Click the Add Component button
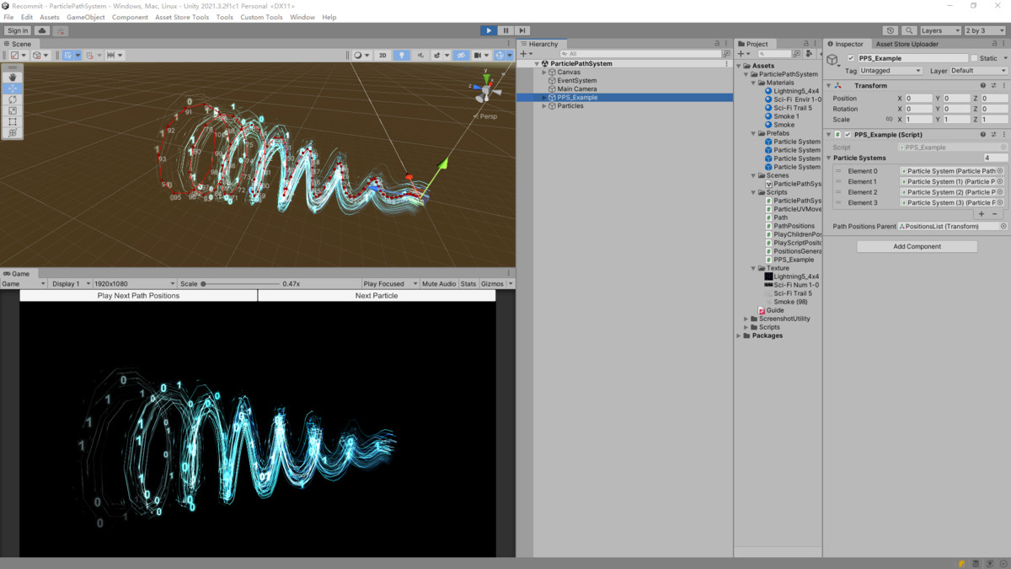The width and height of the screenshot is (1011, 569). tap(917, 247)
